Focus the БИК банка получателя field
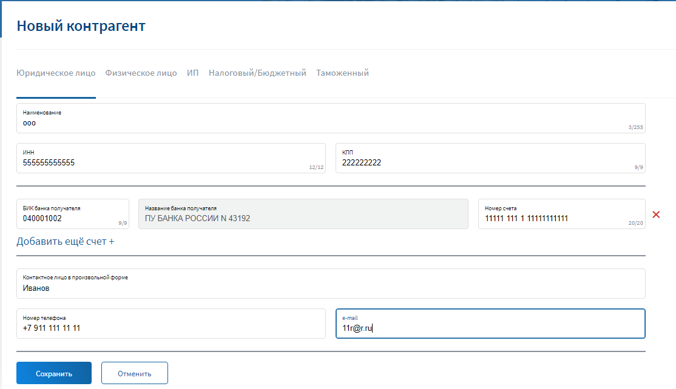 pos(72,214)
